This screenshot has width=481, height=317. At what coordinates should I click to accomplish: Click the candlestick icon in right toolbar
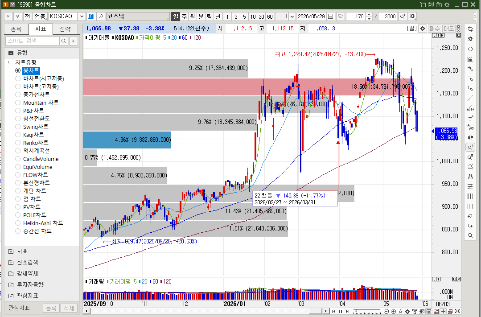(x=470, y=137)
